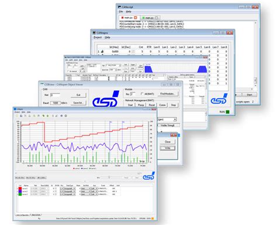The width and height of the screenshot is (277, 225).
Task: Select the red main.py tab in CANscript
Action: (129, 18)
